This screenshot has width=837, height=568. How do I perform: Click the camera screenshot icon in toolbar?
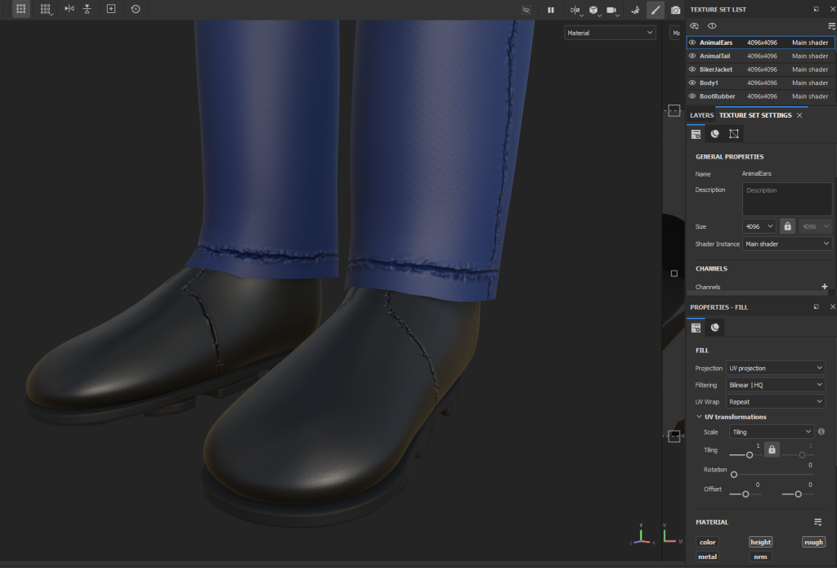(x=675, y=10)
